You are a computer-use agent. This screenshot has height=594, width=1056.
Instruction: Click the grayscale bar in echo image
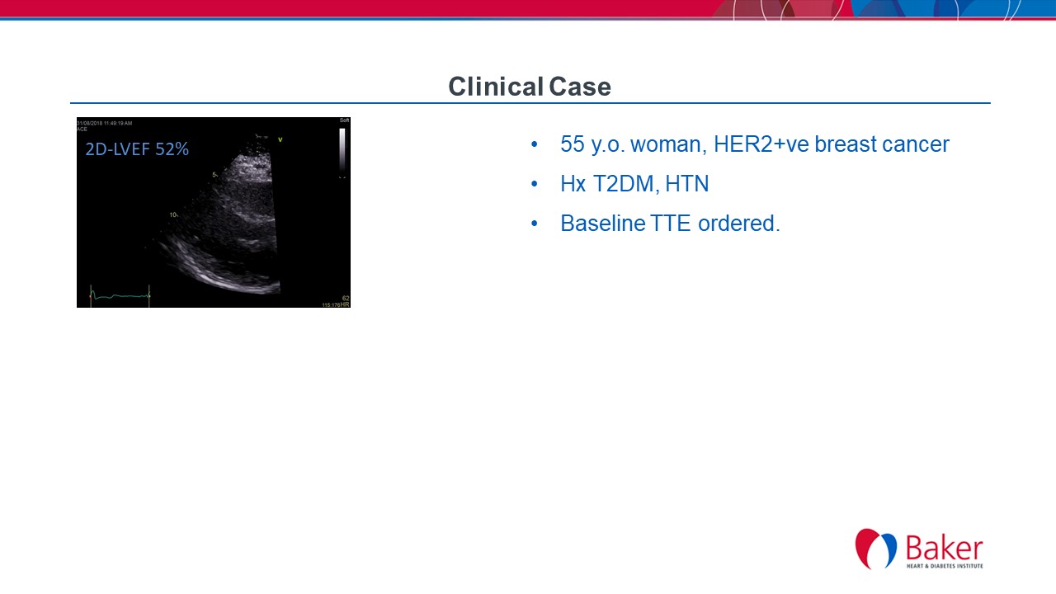342,151
